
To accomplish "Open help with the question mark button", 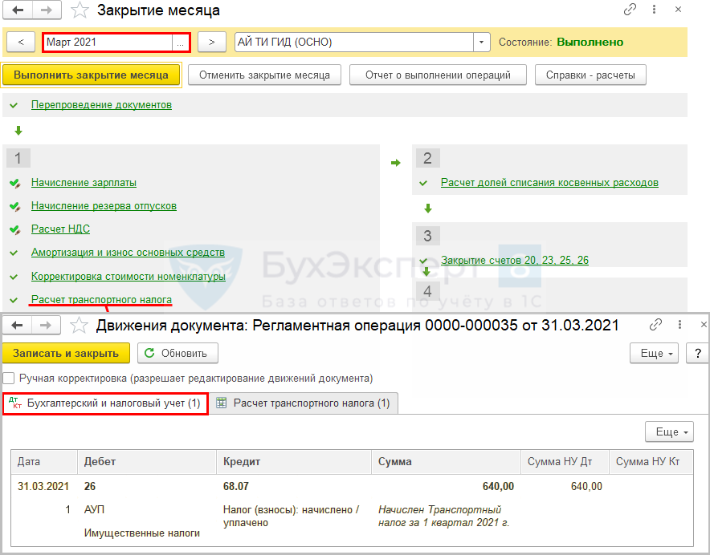I will click(696, 353).
